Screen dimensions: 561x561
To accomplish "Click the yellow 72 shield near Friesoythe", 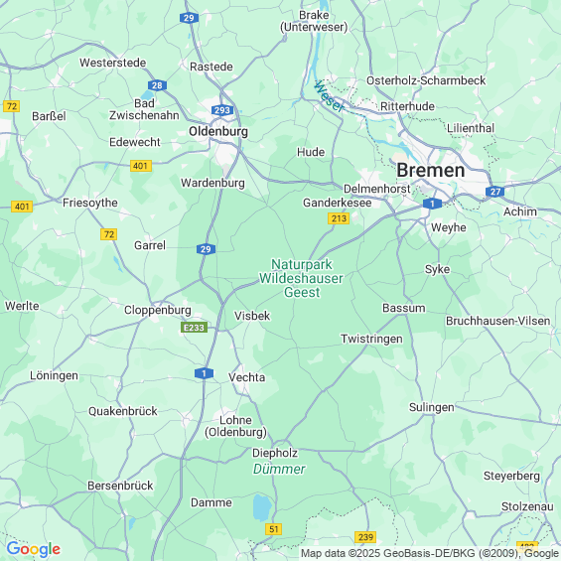I will [109, 234].
